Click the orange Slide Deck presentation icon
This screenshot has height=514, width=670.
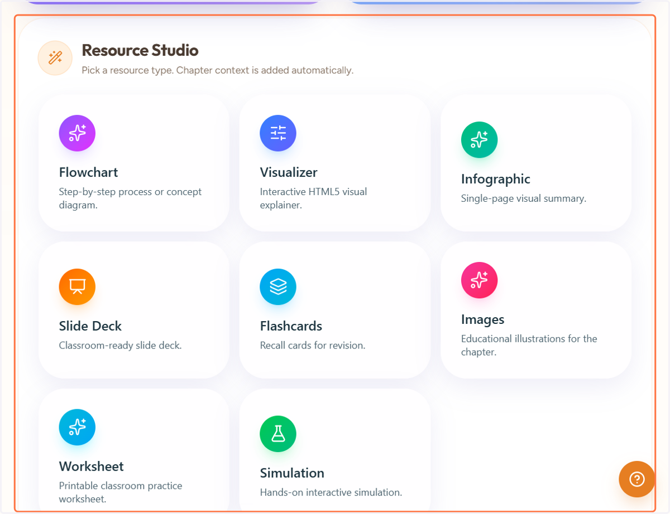[x=77, y=287]
